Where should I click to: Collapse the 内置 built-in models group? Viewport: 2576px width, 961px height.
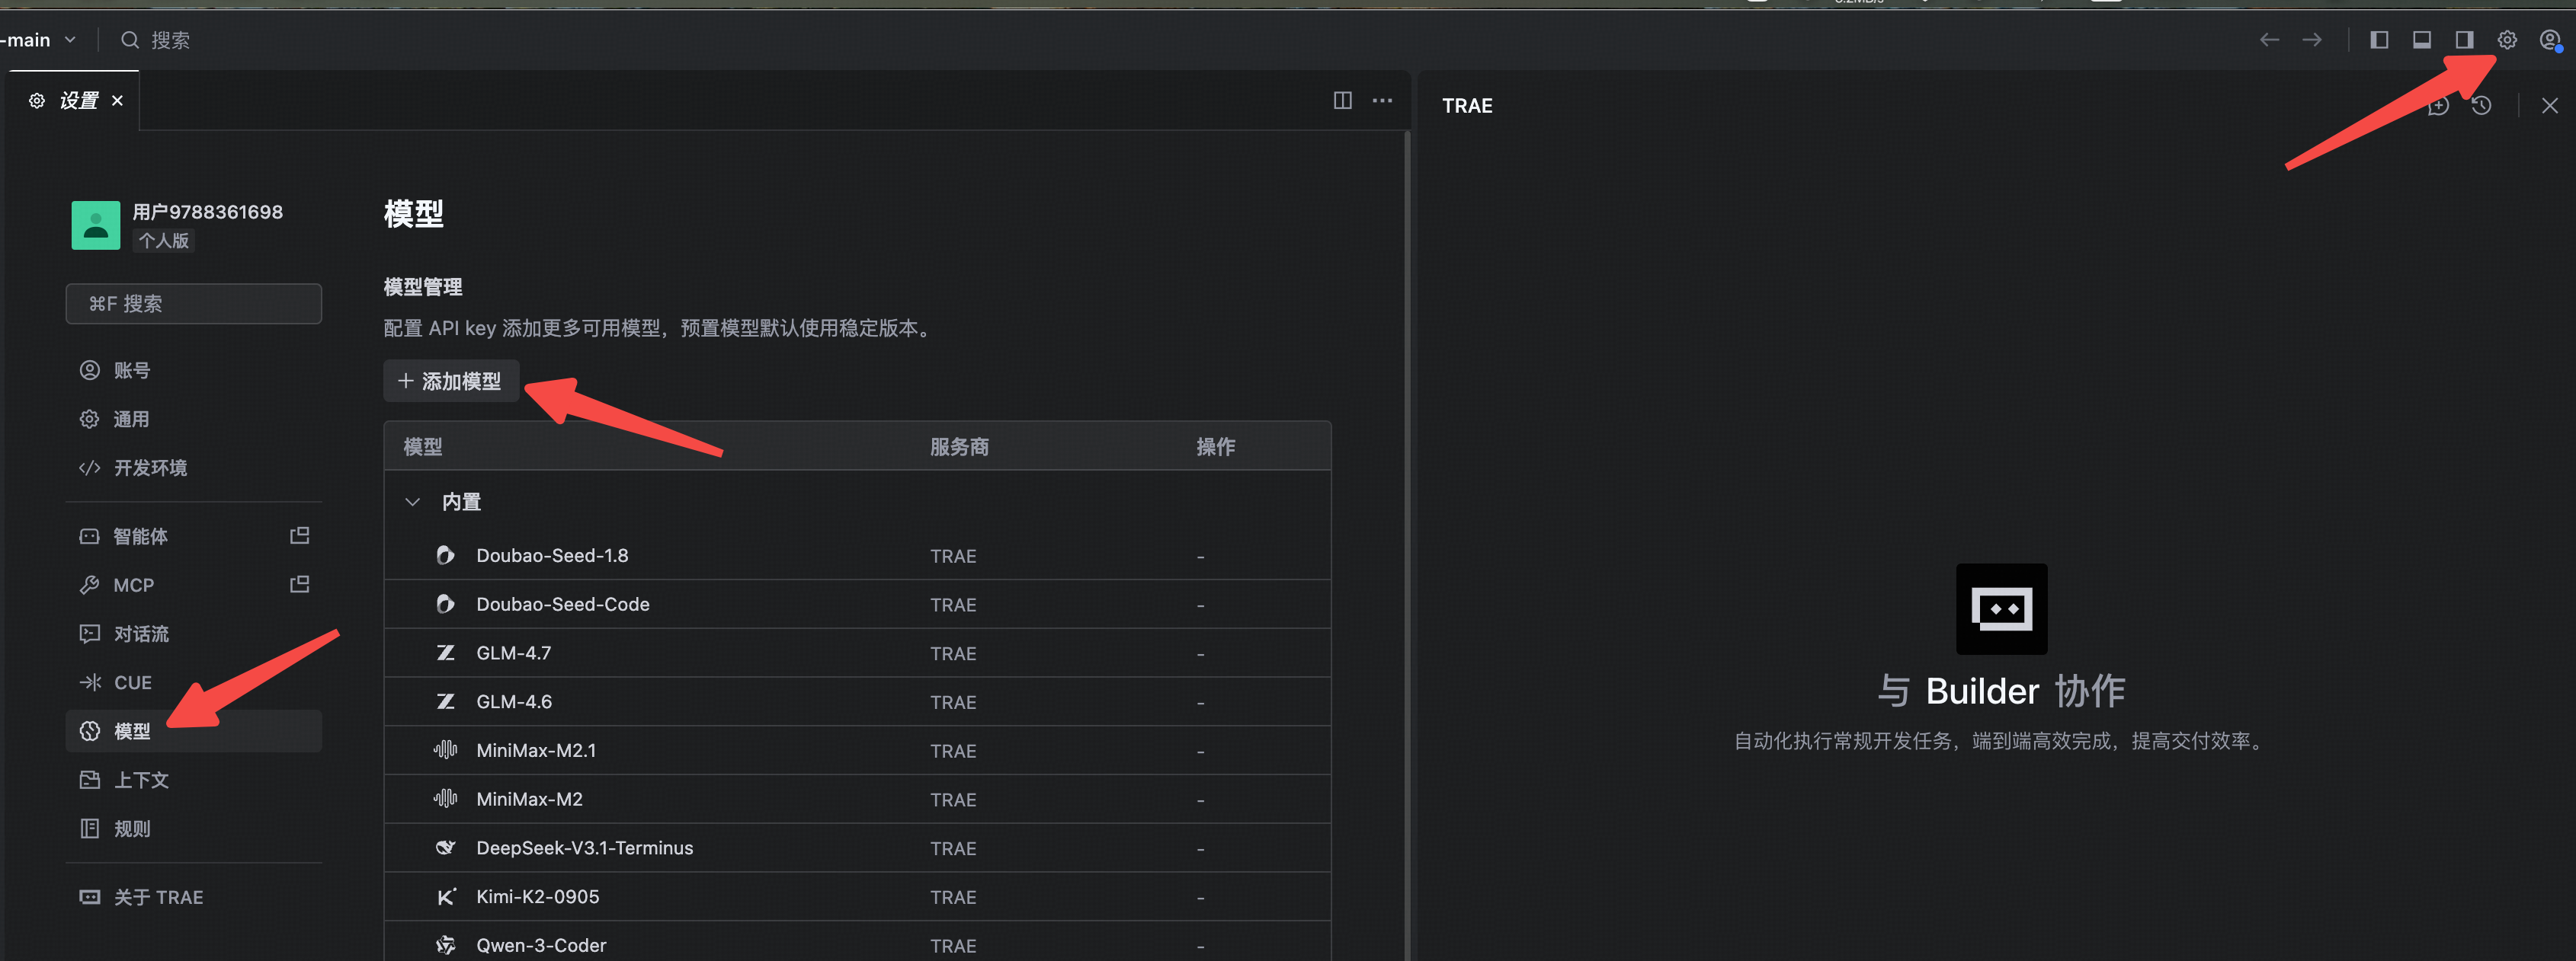tap(413, 502)
